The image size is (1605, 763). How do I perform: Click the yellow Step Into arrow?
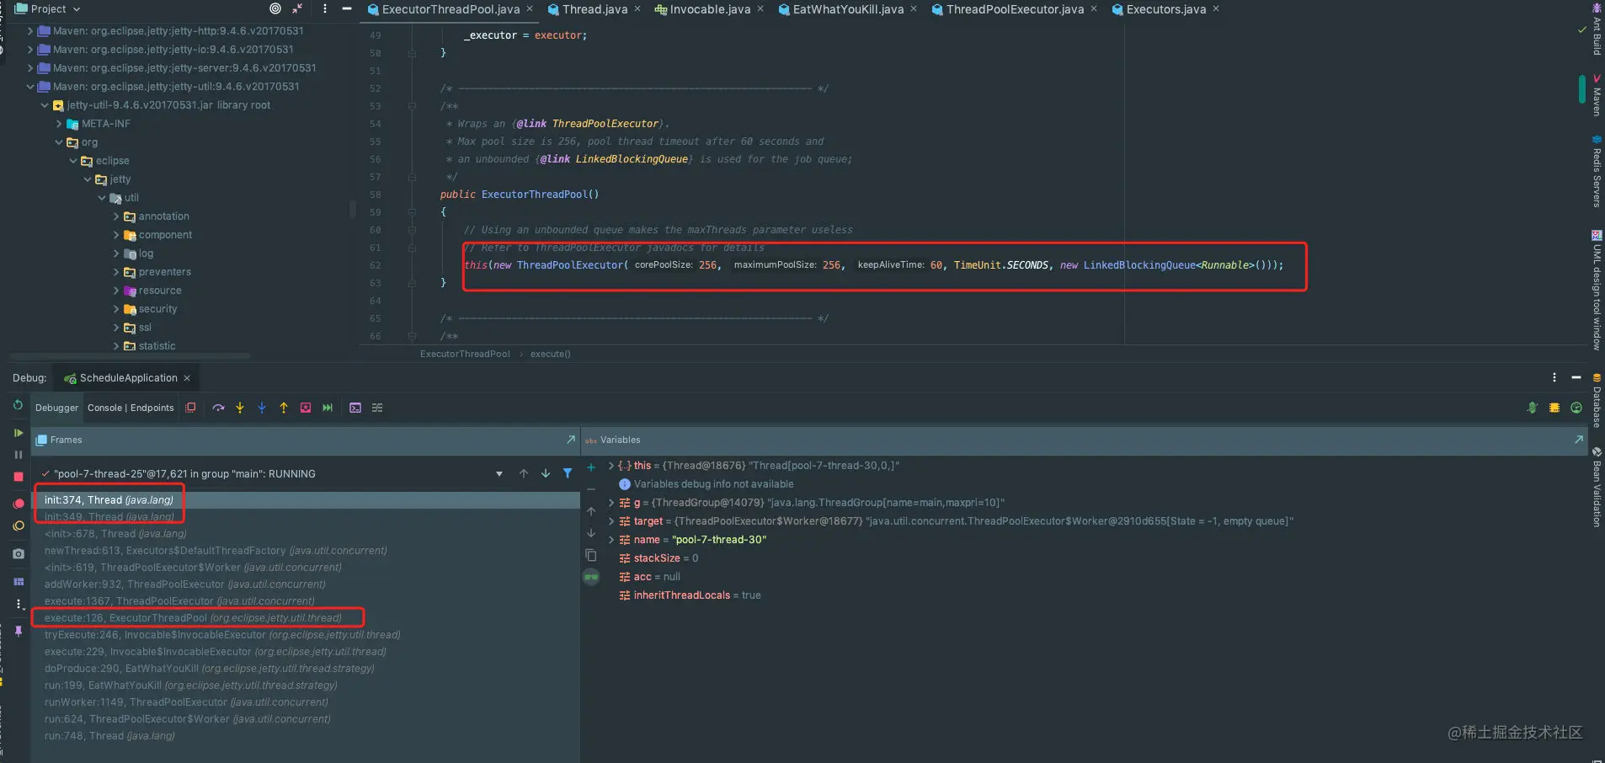240,408
